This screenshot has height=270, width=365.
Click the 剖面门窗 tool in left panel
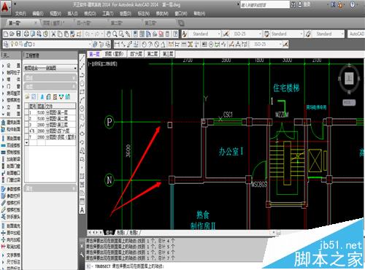pos(11,166)
